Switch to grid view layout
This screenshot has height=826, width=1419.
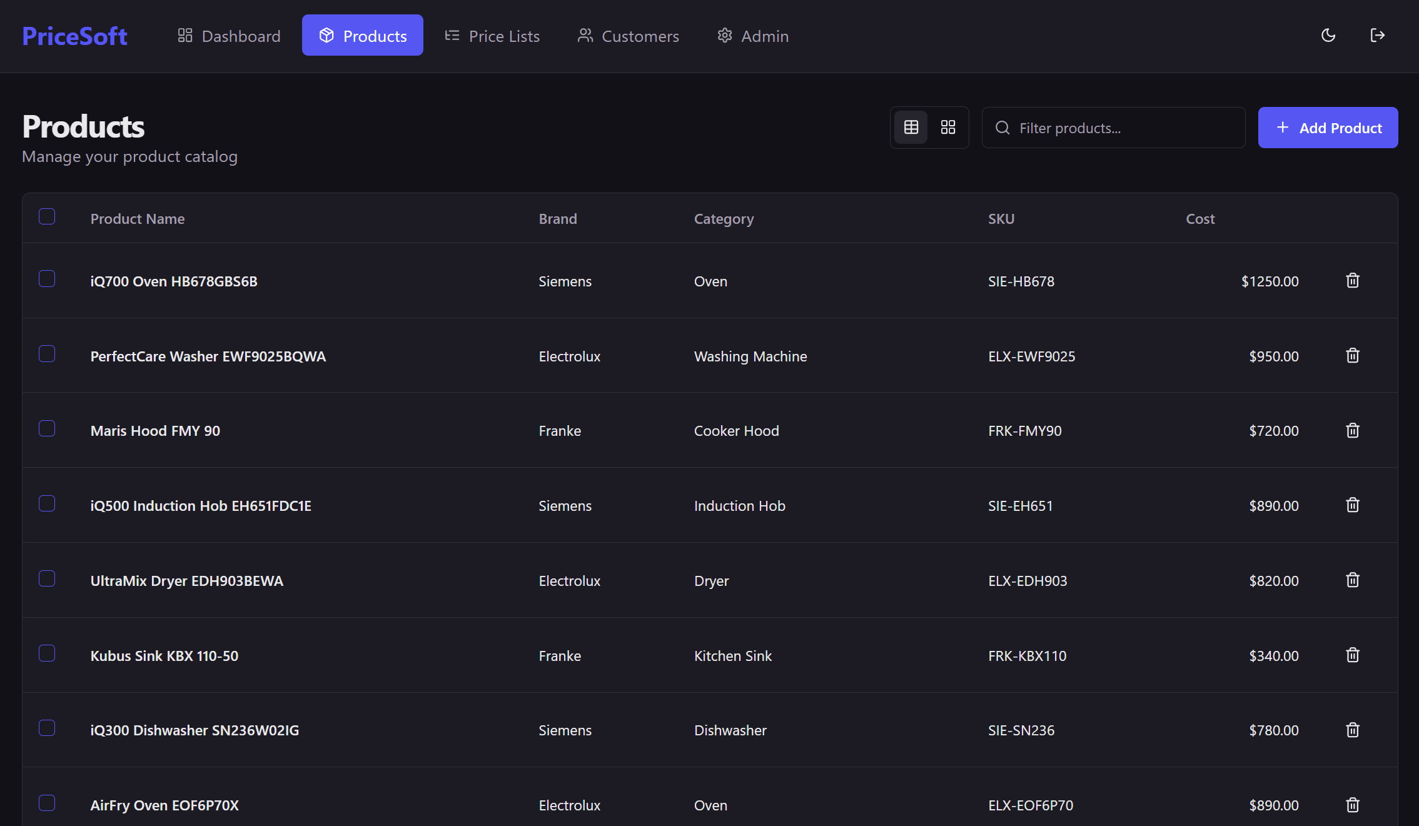pos(948,128)
